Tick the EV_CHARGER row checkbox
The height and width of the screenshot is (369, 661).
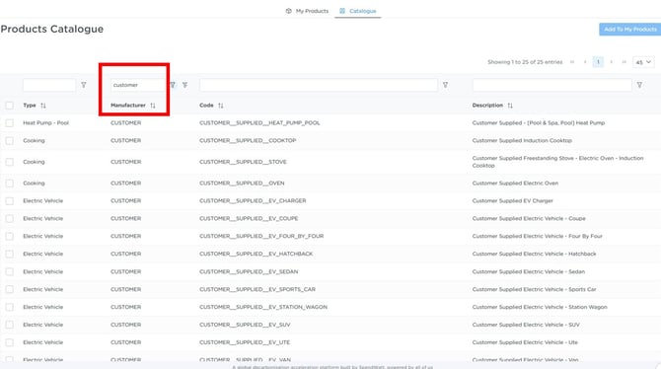click(9, 200)
